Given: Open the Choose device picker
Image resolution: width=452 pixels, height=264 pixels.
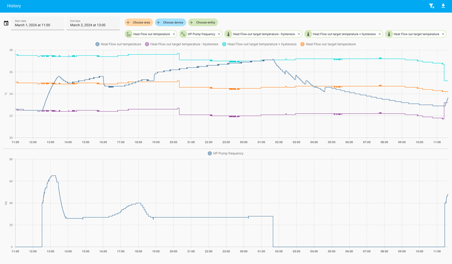Looking at the screenshot, I should (x=171, y=23).
